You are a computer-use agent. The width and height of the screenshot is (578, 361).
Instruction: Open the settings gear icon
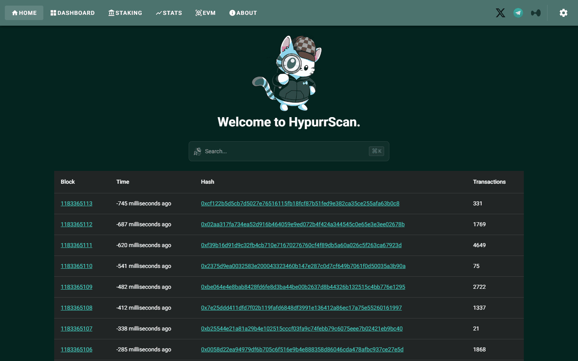(x=564, y=13)
